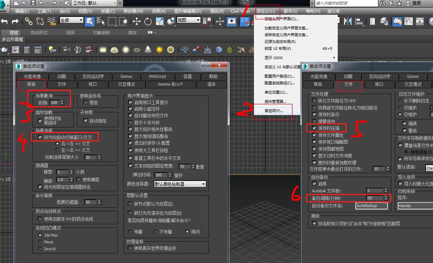
Task: Open the 颜色选择器 dropdown
Action: coord(180,184)
